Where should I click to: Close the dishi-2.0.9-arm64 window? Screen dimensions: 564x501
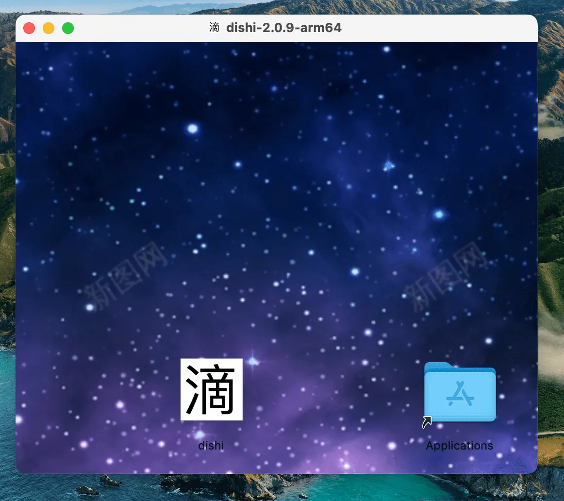(29, 28)
